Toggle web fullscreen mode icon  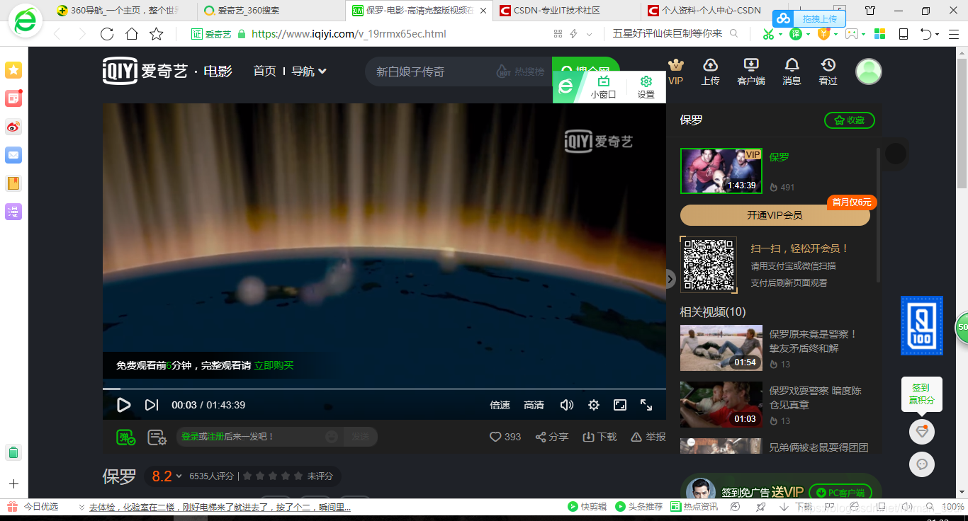pos(620,405)
